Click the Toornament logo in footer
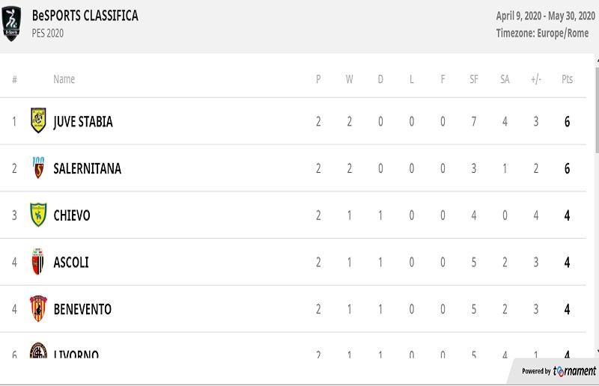 click(574, 371)
